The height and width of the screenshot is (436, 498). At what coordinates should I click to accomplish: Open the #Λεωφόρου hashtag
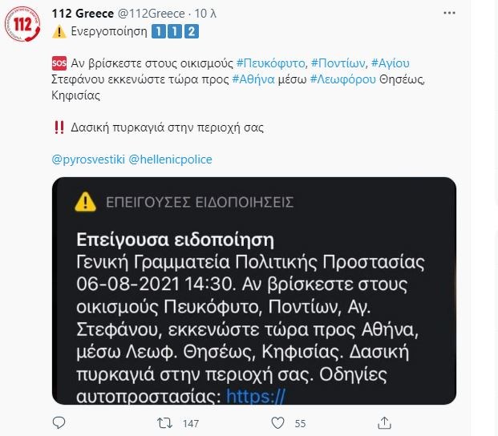click(341, 79)
